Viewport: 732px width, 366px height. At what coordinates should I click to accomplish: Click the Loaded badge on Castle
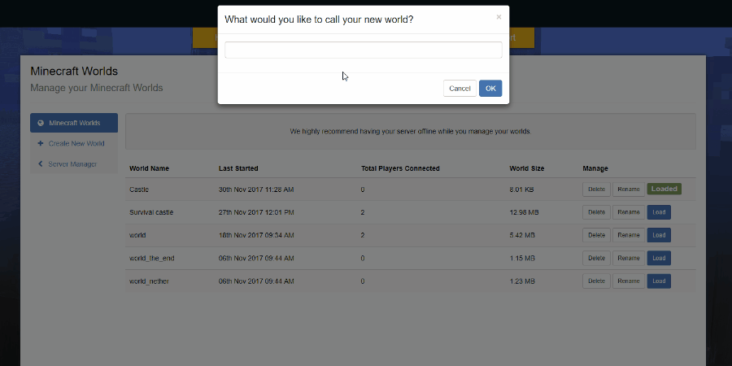664,189
